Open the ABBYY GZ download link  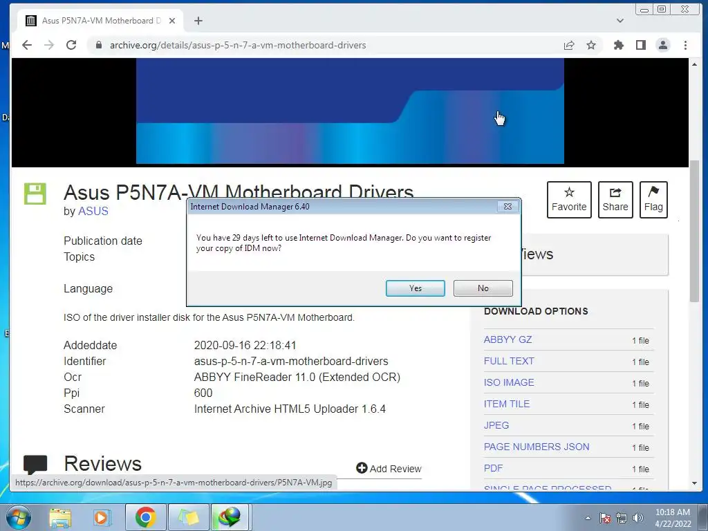click(507, 339)
